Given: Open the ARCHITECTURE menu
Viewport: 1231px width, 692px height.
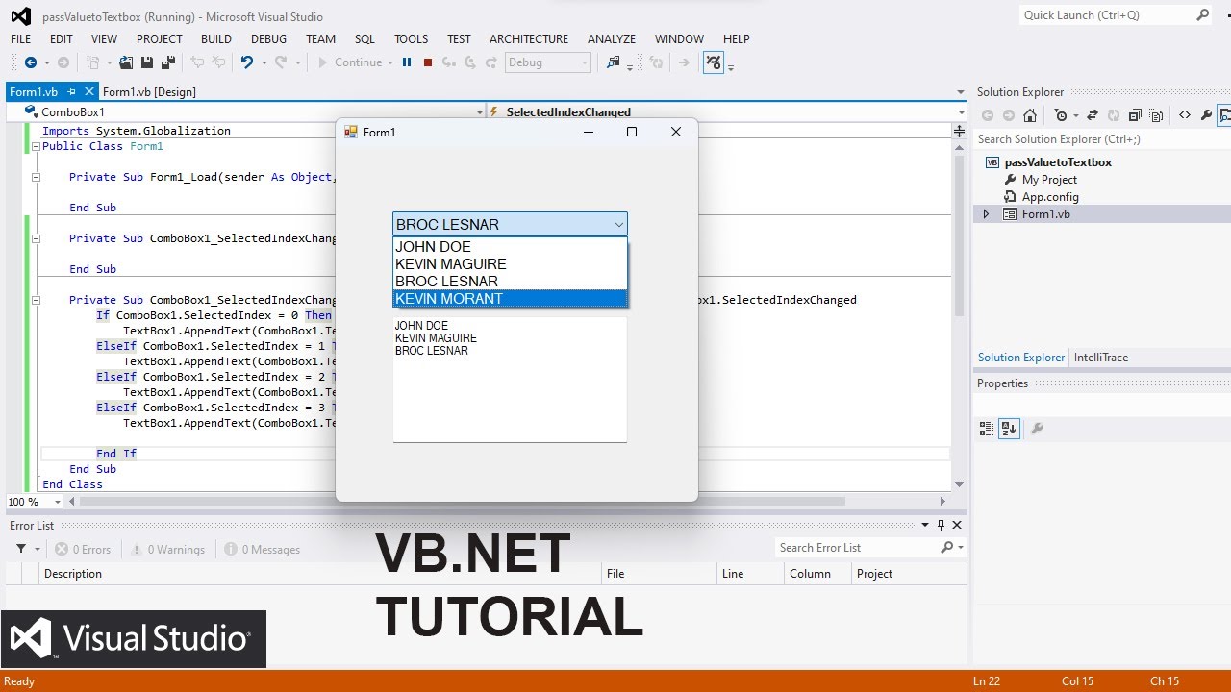Looking at the screenshot, I should click(529, 39).
